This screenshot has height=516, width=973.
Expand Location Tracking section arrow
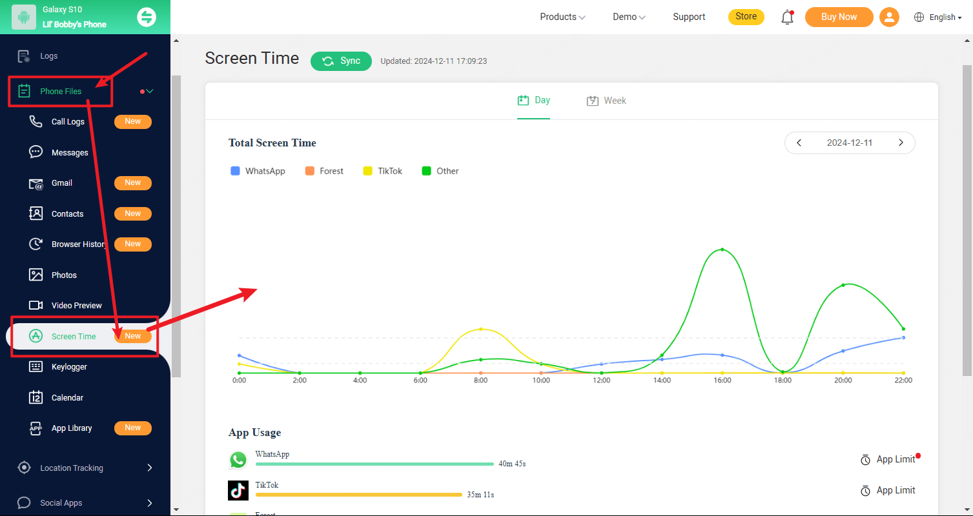[x=150, y=468]
